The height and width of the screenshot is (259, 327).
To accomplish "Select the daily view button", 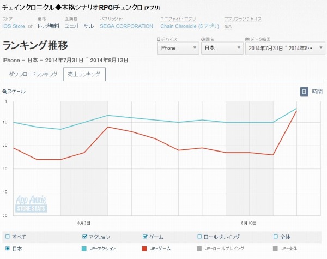I will pyautogui.click(x=304, y=92).
